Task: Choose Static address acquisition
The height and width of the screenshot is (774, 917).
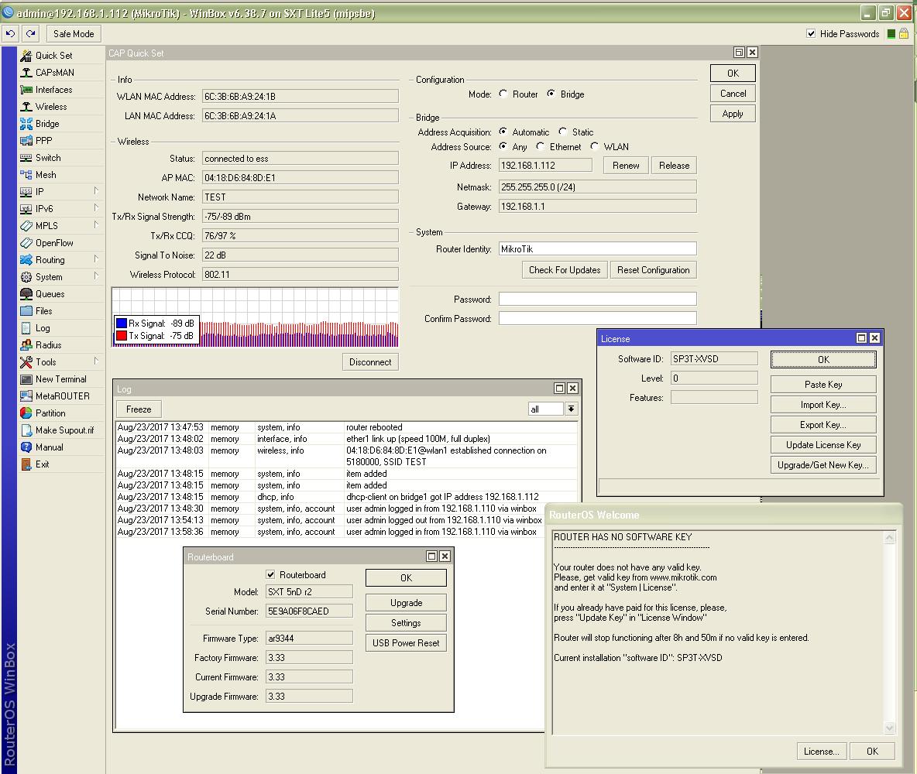Action: [x=563, y=132]
